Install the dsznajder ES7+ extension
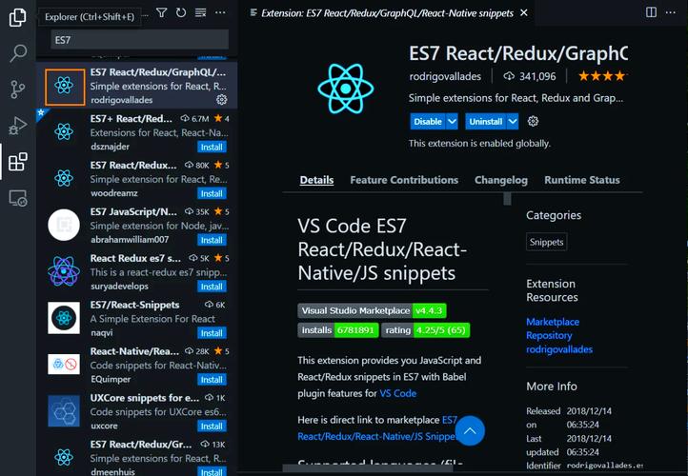688x476 pixels. tap(212, 148)
